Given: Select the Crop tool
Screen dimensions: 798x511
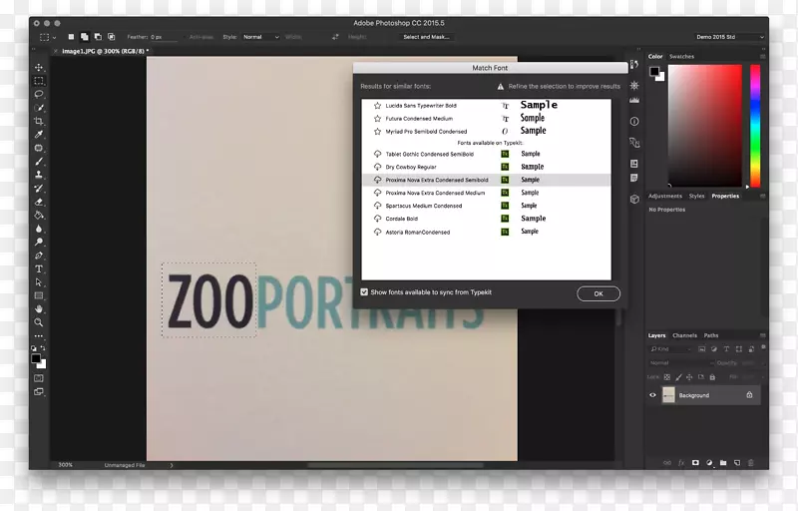Looking at the screenshot, I should point(39,121).
